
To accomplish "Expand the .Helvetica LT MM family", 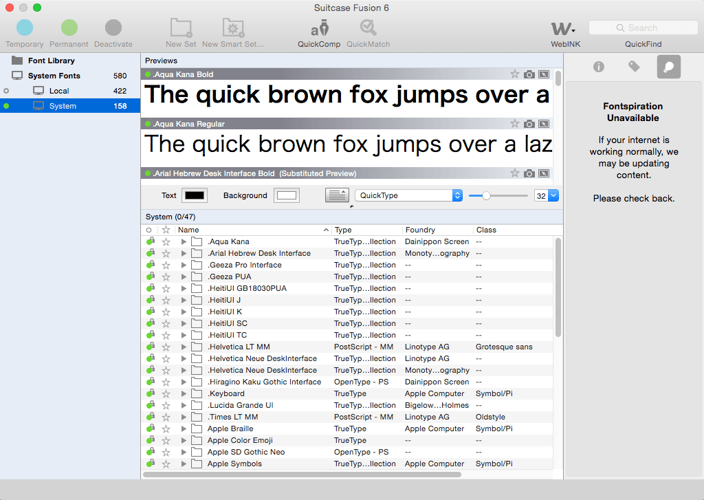I will 184,347.
